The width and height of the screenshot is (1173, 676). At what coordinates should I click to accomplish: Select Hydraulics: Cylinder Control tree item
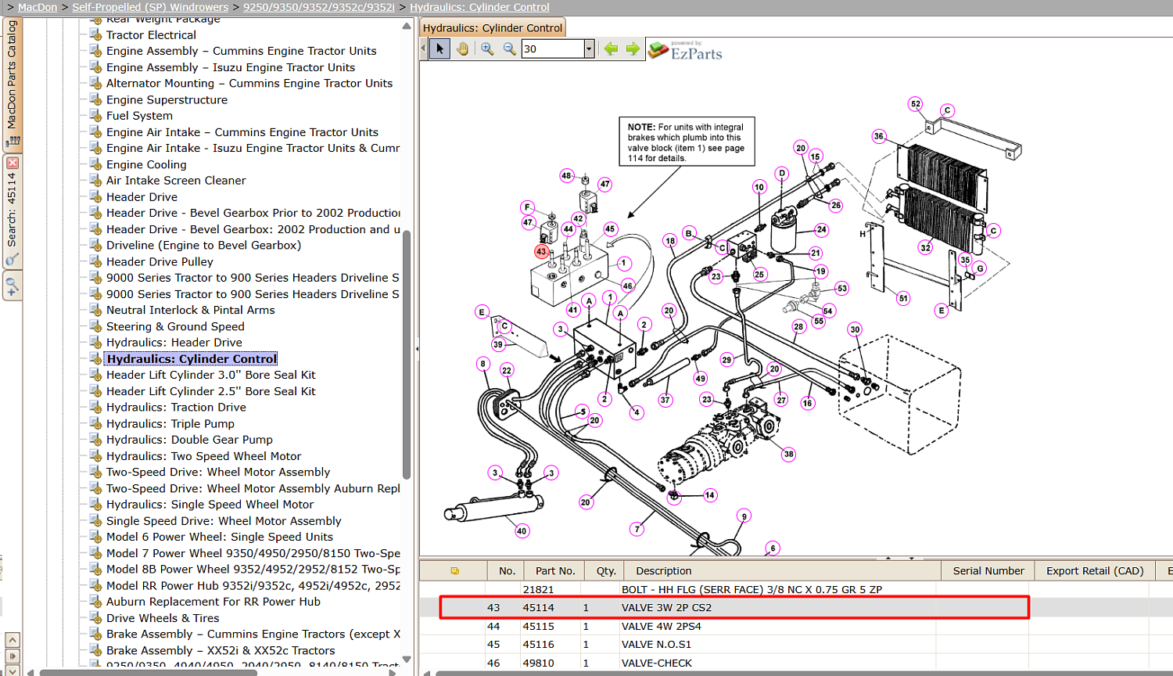point(192,359)
